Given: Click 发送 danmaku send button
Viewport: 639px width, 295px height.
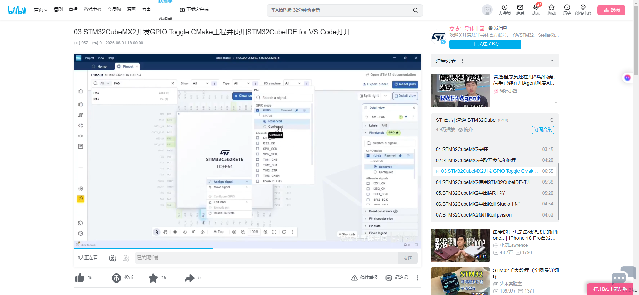Looking at the screenshot, I should coord(408,258).
